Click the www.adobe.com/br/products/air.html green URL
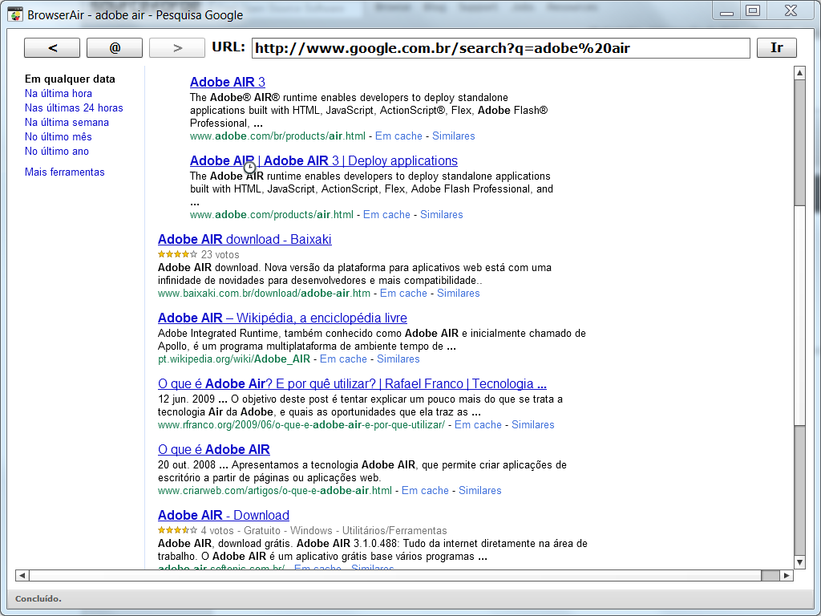This screenshot has width=821, height=616. point(277,136)
